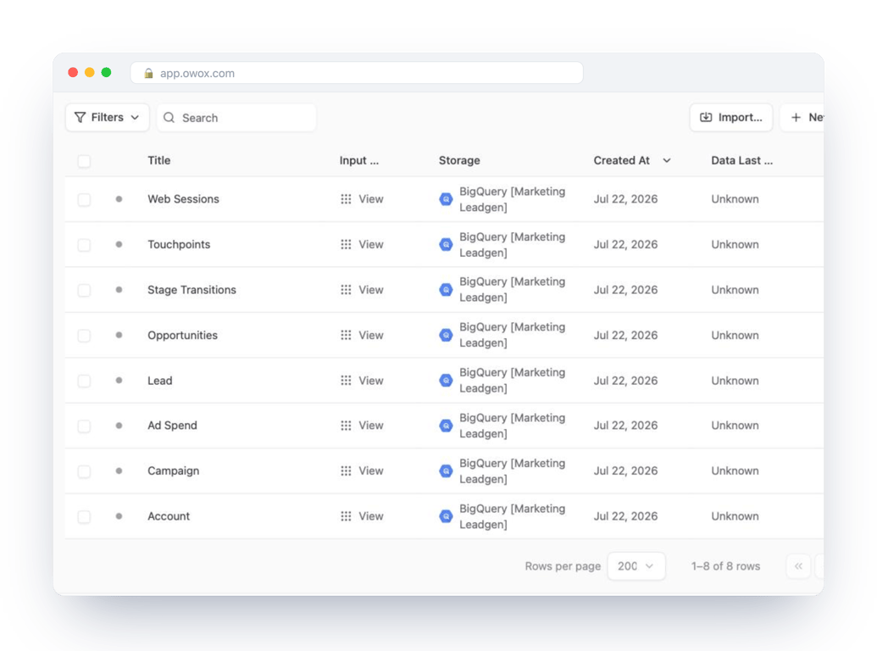This screenshot has height=651, width=877.
Task: Click the Title column header
Action: [158, 160]
